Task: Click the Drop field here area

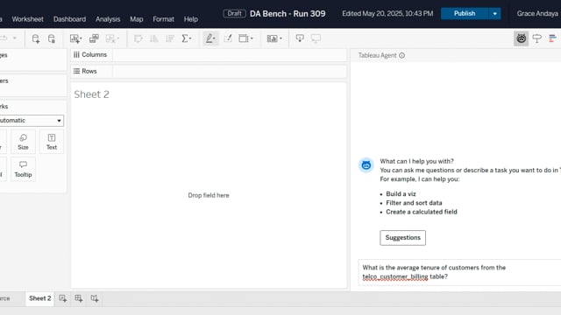Action: (209, 195)
